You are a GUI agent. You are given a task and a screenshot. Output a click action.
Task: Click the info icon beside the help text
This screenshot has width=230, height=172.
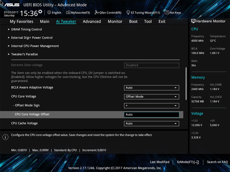[x=5, y=137]
